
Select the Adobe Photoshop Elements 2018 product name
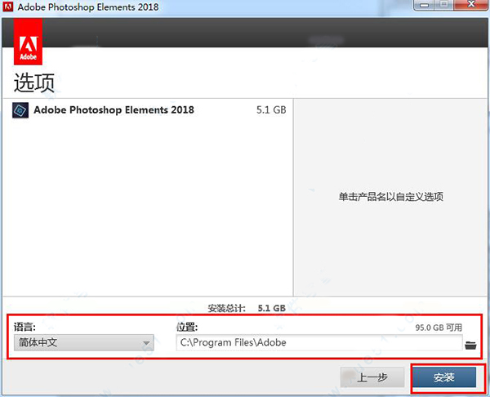[114, 109]
